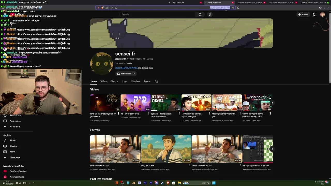Open the account avatar menu
This screenshot has height=186, width=331.
[322, 14]
